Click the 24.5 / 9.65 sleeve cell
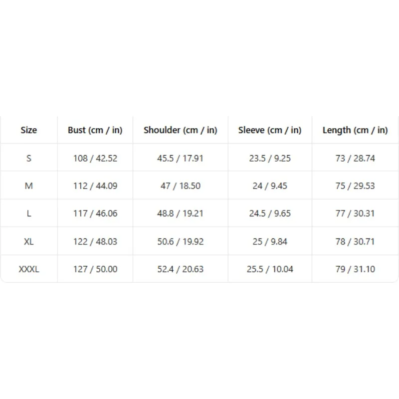Screen dimensions: 399x399 tap(270, 213)
